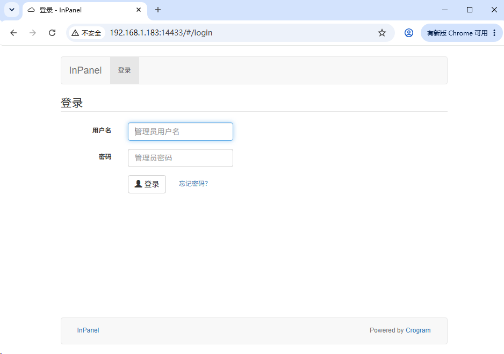
Task: Focus the 管理员密码 password field
Action: pos(181,158)
